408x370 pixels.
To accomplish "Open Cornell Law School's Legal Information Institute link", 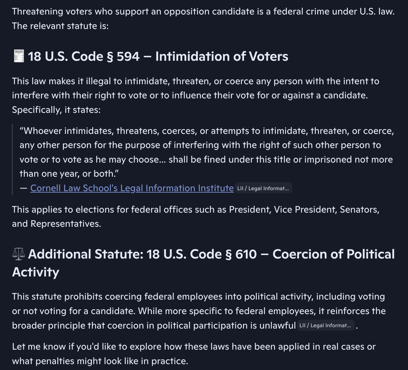I will [132, 188].
